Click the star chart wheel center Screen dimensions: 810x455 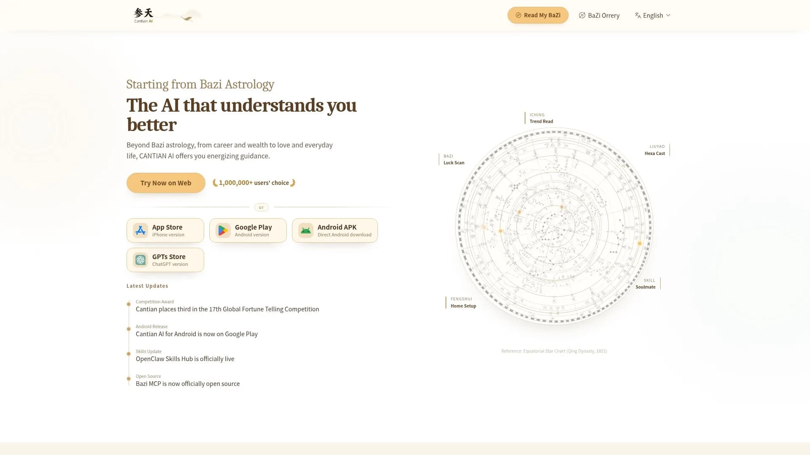(x=554, y=226)
